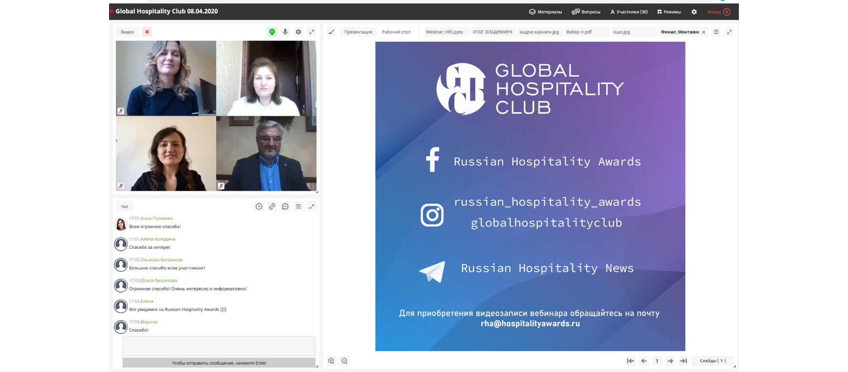Switch to the Рабочий стол tab
Image resolution: width=848 pixels, height=372 pixels.
[x=396, y=32]
